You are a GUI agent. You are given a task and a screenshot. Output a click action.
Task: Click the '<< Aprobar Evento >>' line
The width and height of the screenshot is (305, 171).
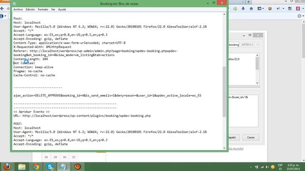(31, 112)
